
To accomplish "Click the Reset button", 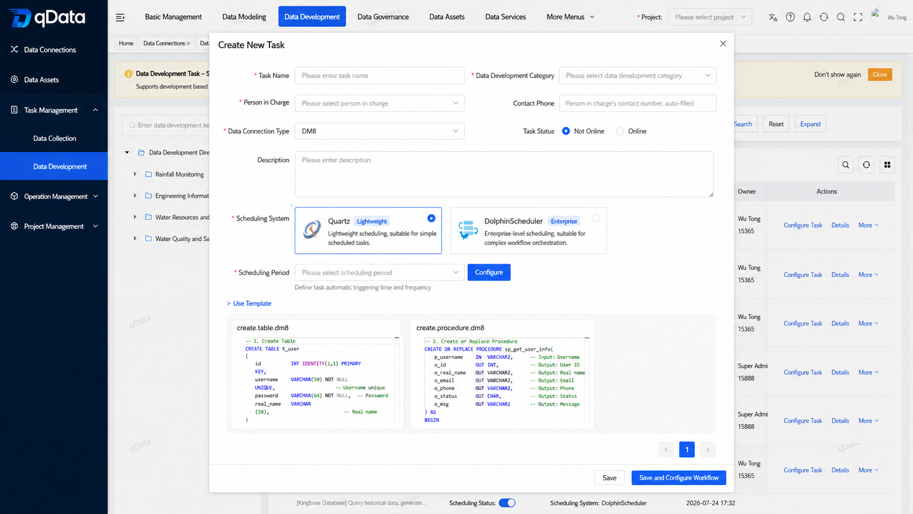I will pyautogui.click(x=776, y=124).
